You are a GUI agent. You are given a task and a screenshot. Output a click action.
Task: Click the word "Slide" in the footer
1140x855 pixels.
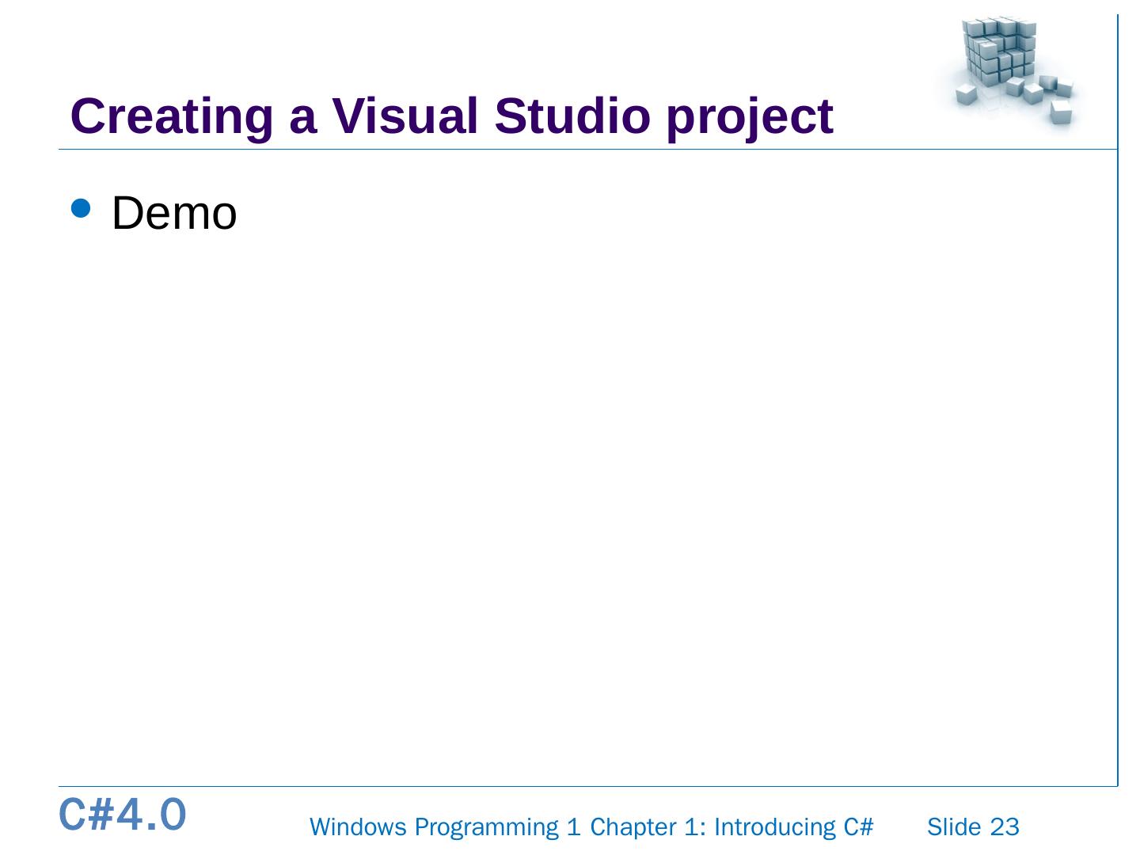tap(953, 827)
